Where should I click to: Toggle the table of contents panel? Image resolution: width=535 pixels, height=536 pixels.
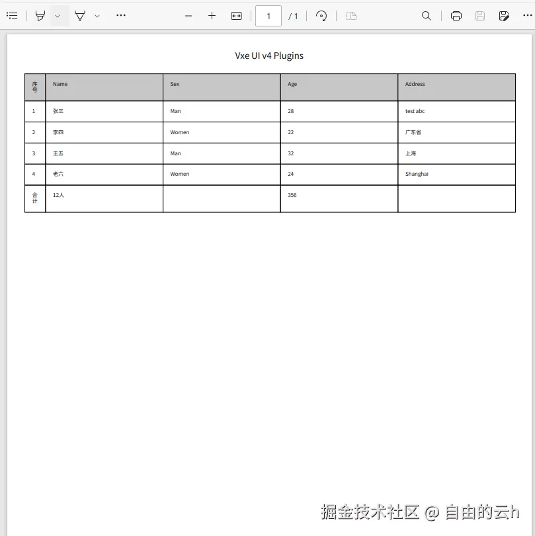(x=12, y=15)
